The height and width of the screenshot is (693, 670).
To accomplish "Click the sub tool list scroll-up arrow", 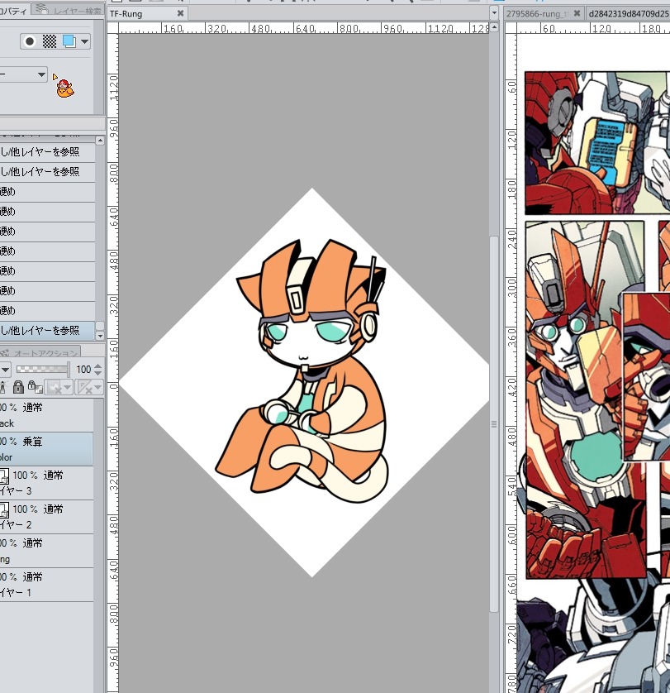I will [x=100, y=141].
